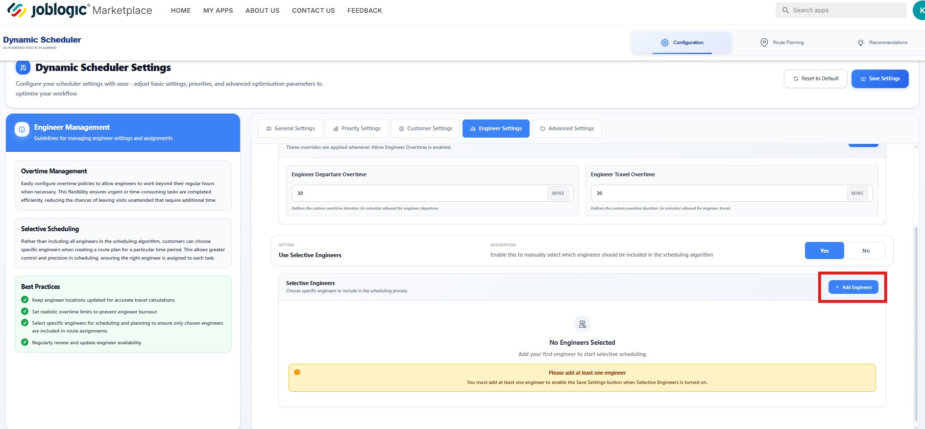Click the settings panel vertical scrollbar
The width and height of the screenshot is (925, 429).
point(916,323)
